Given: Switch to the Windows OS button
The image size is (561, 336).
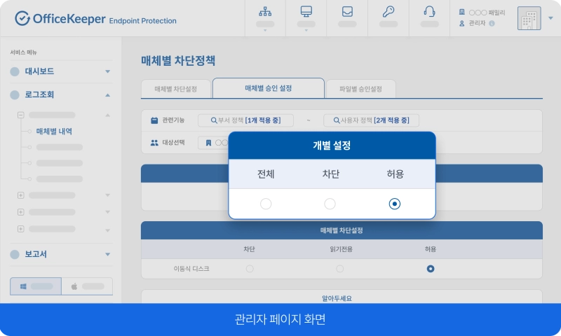Looking at the screenshot, I should (x=35, y=286).
